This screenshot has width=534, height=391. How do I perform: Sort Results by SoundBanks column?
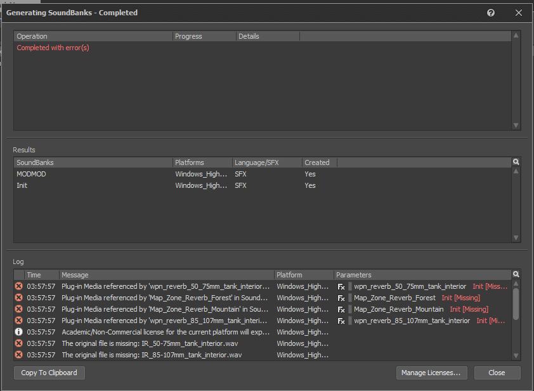93,162
